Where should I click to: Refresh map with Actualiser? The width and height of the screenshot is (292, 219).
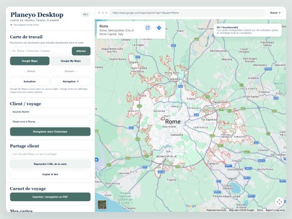click(30, 81)
